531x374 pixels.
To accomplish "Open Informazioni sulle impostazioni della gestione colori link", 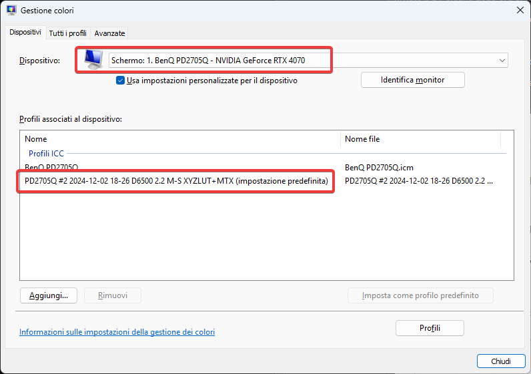I will (x=117, y=332).
